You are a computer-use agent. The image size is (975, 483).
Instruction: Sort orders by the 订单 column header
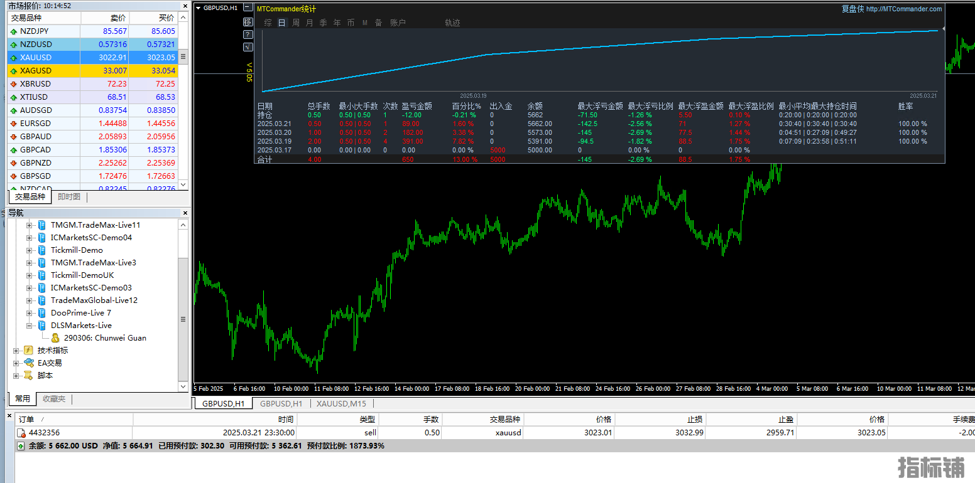tap(74, 419)
